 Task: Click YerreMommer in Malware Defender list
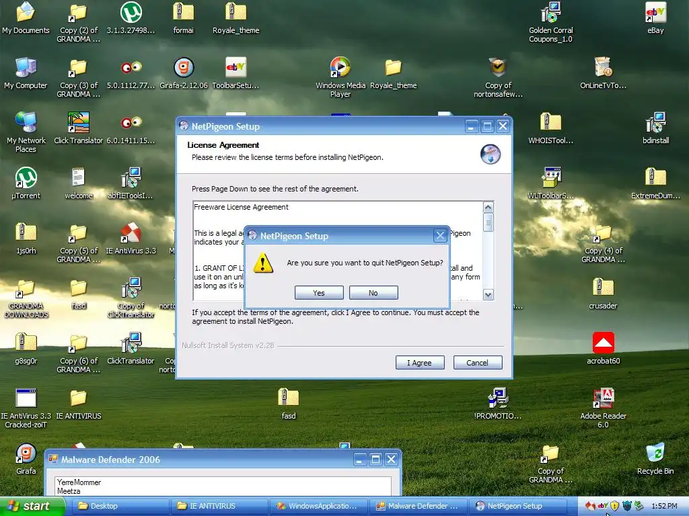[79, 482]
